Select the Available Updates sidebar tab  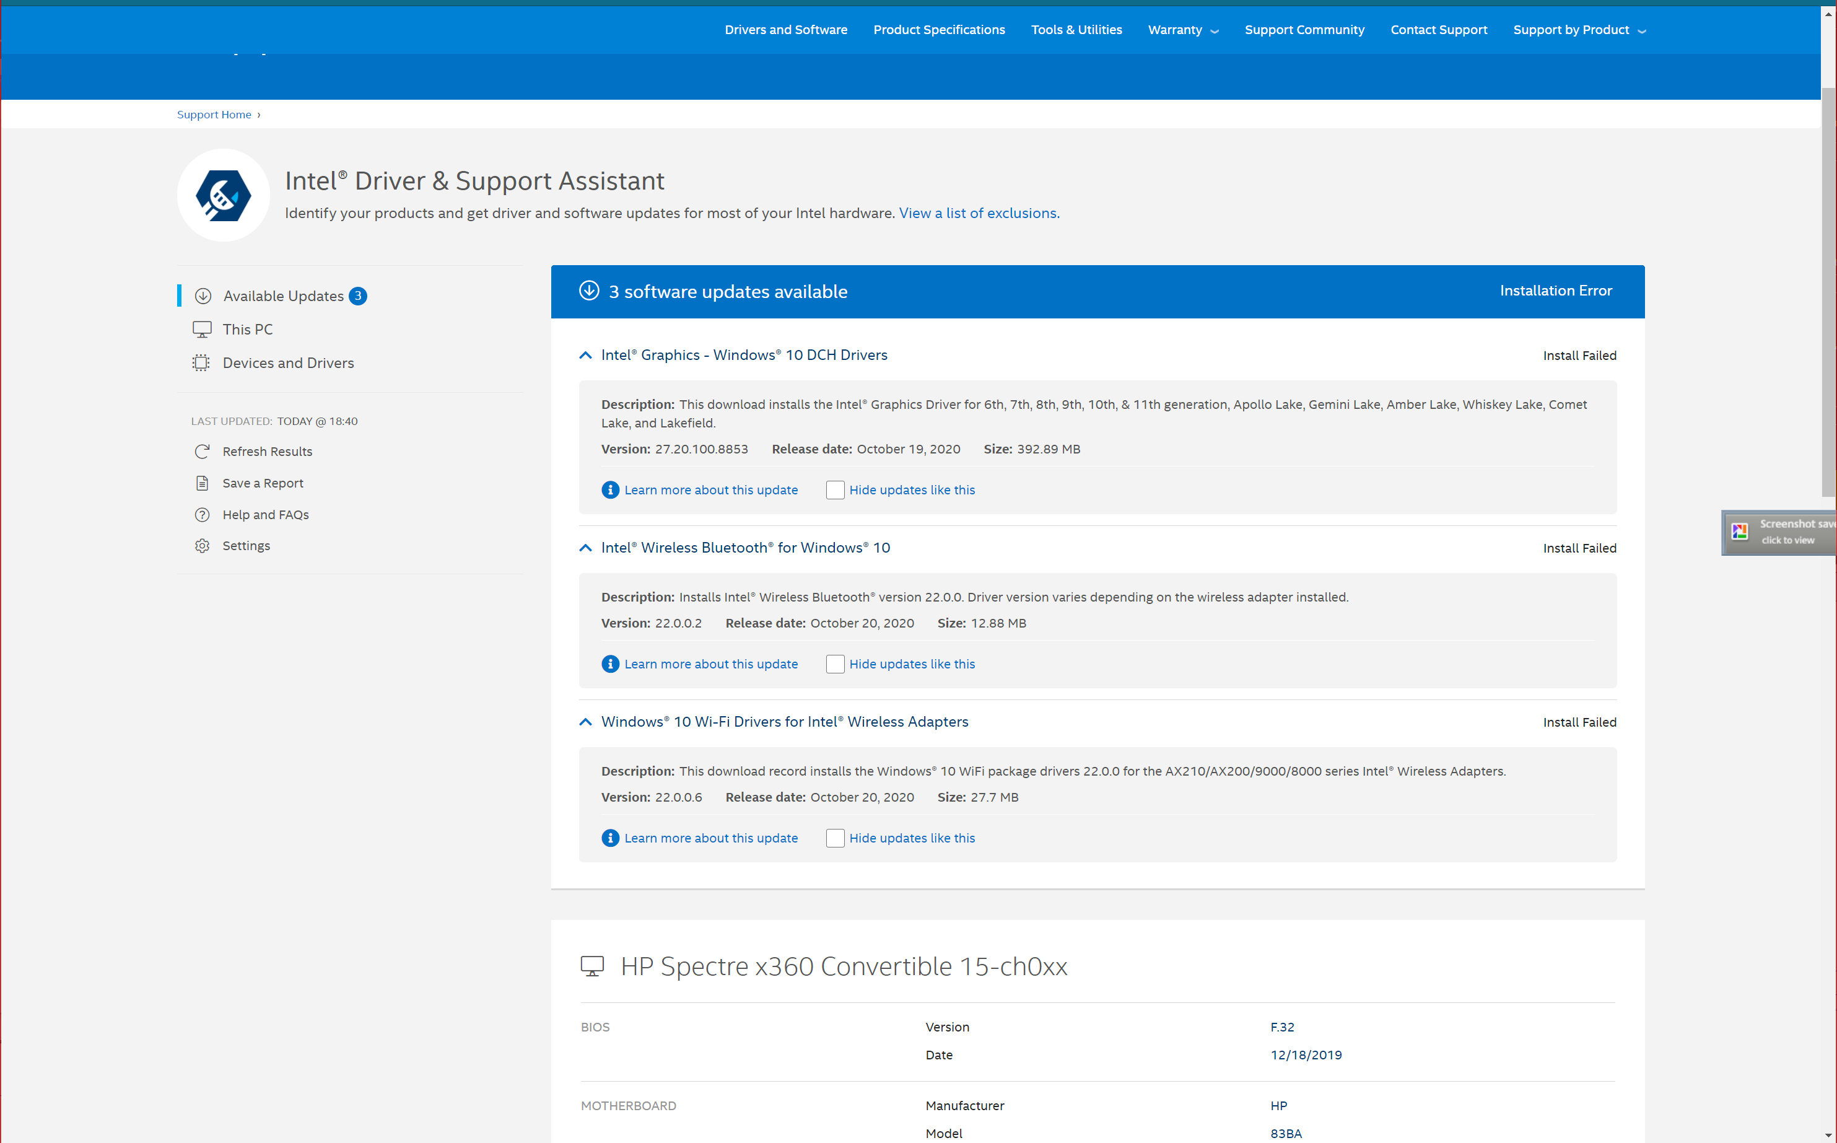click(284, 296)
